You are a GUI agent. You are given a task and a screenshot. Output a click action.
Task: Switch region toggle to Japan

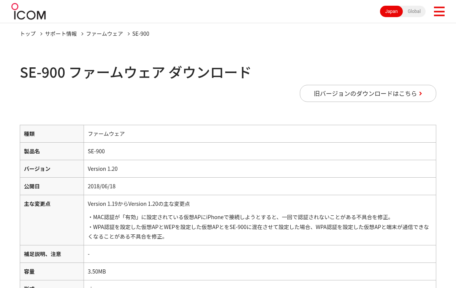[391, 11]
